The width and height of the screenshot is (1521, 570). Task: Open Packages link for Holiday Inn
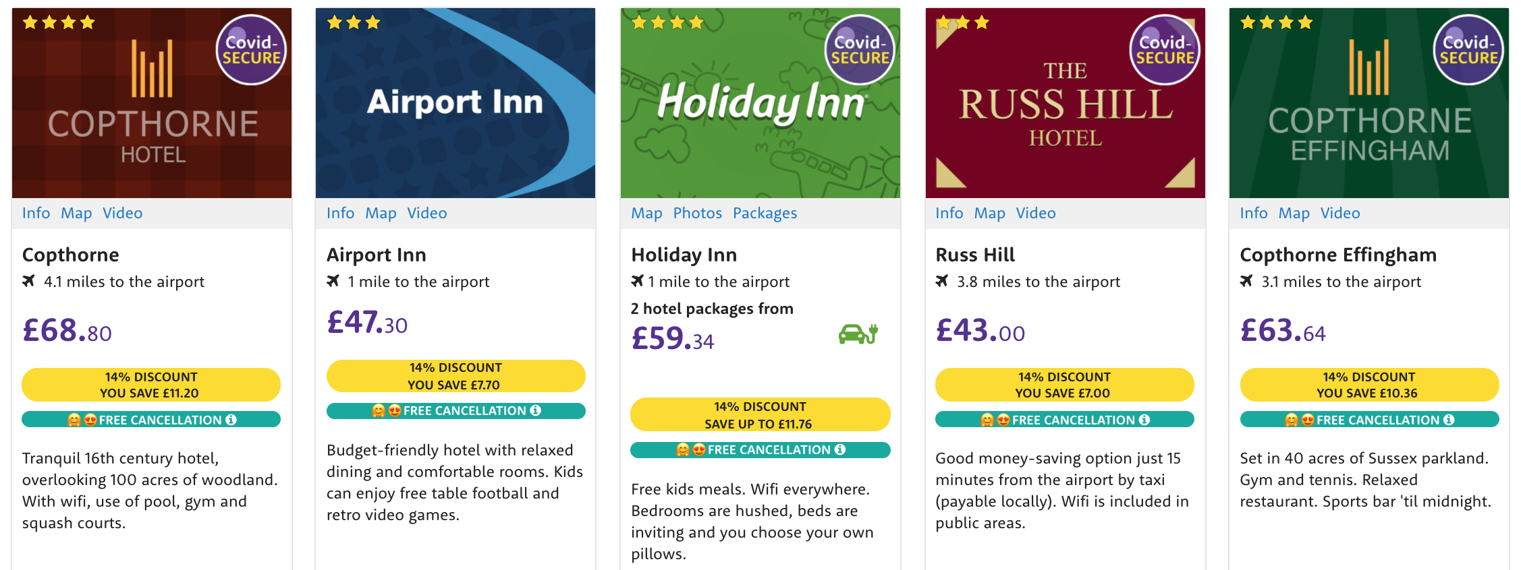point(765,213)
